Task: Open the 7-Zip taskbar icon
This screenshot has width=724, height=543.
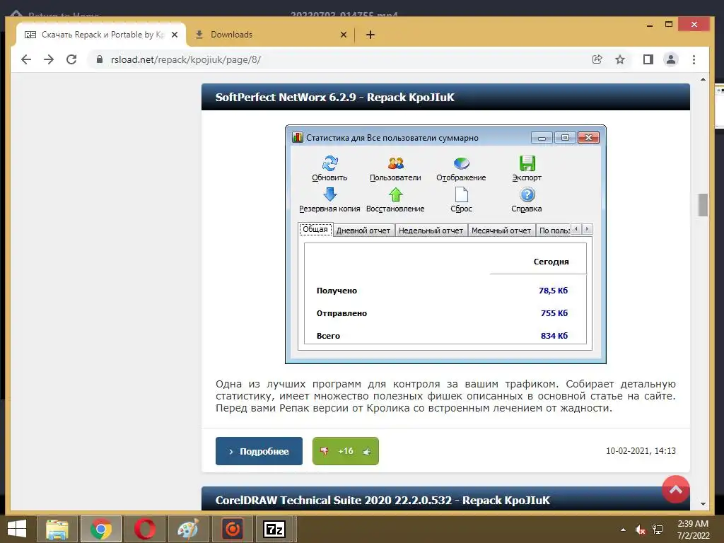Action: 274,529
